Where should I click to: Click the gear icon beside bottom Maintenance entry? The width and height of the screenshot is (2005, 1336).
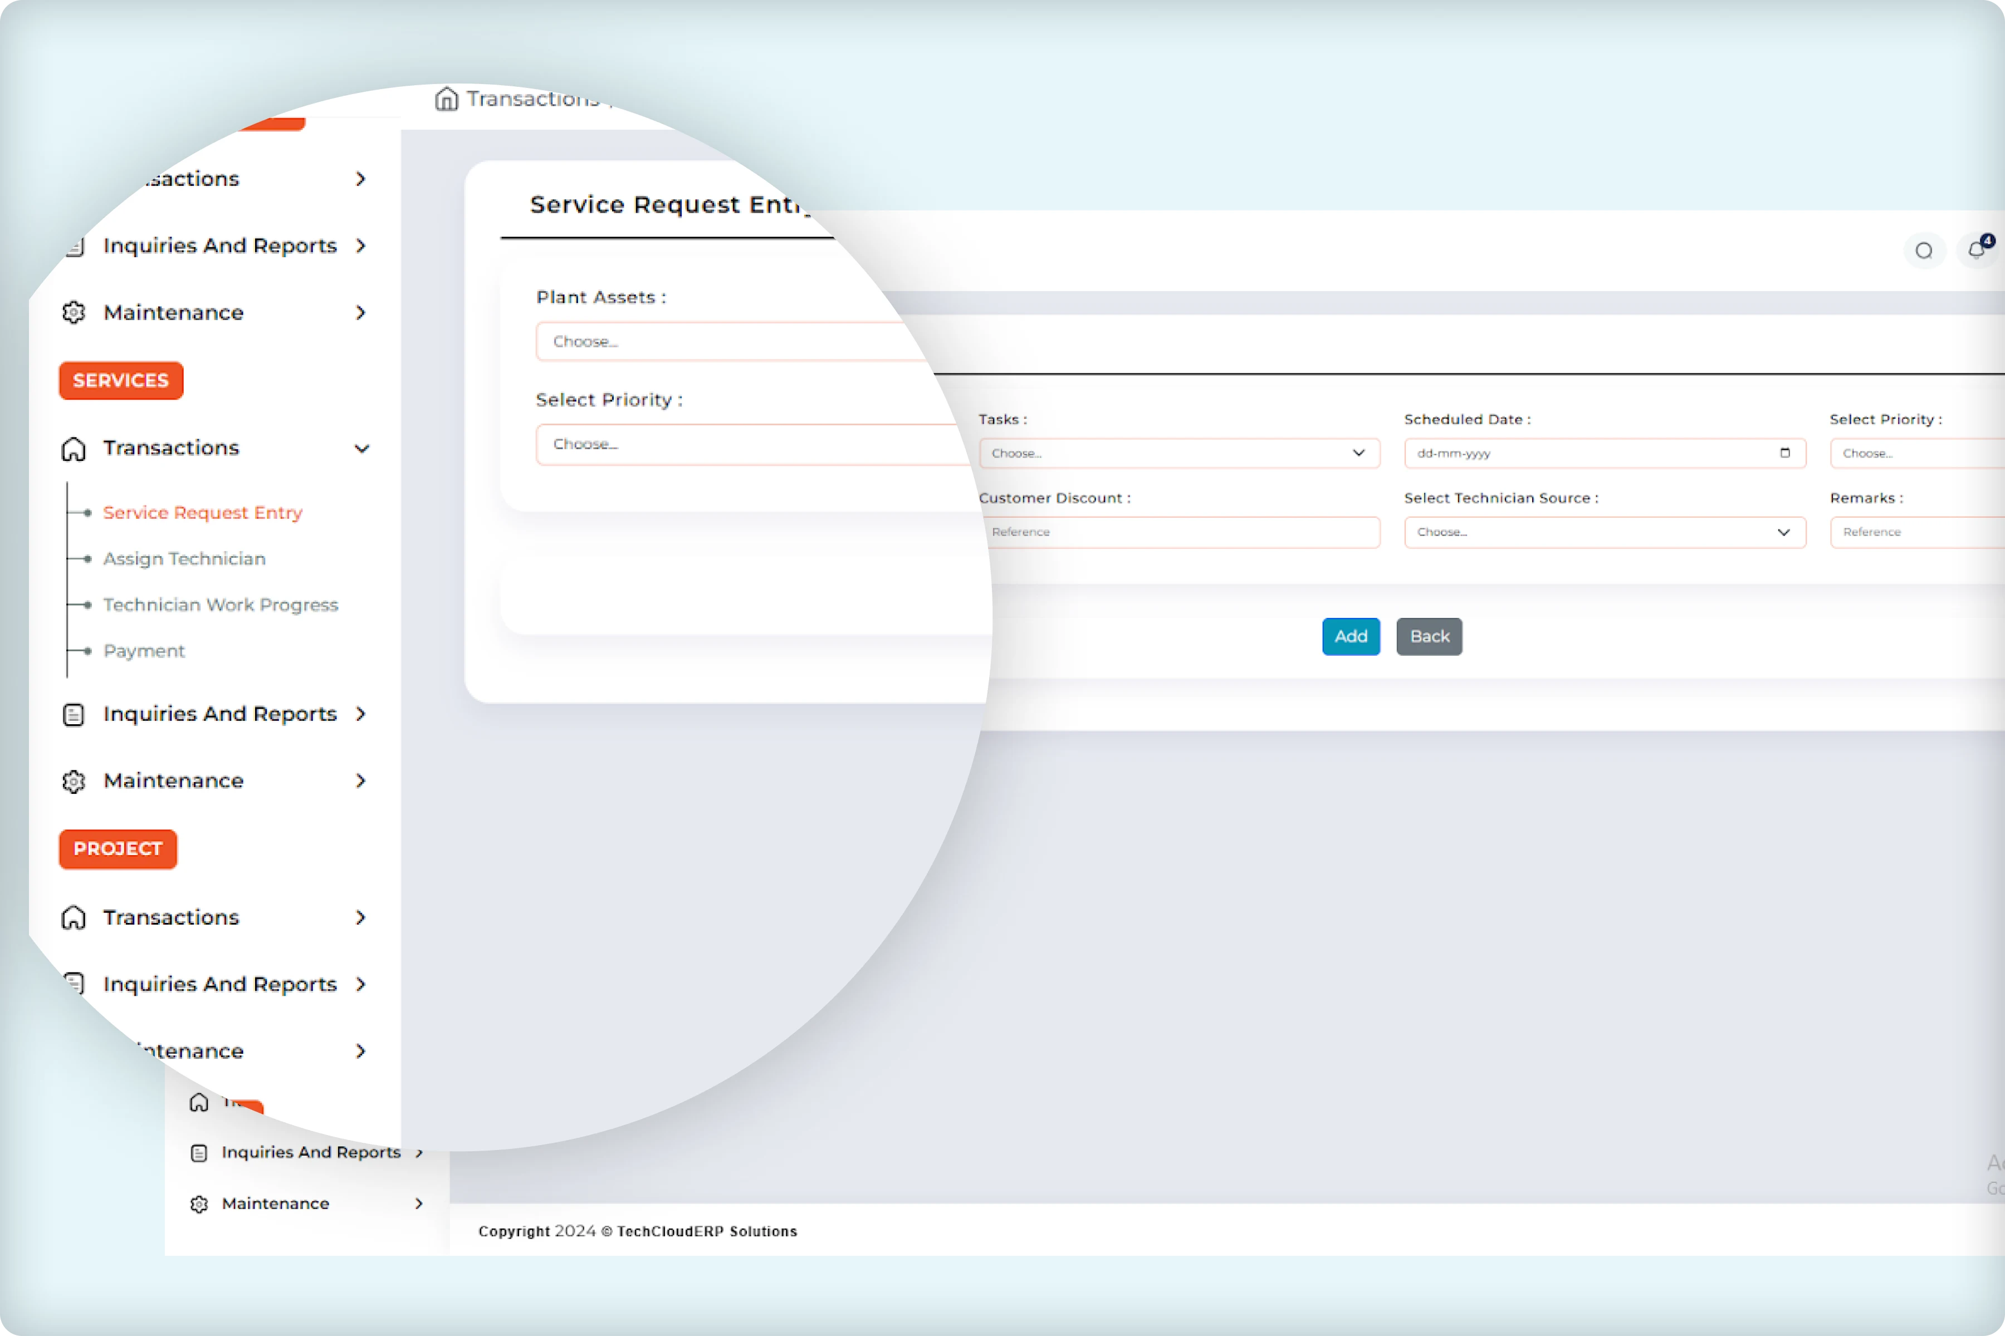[199, 1203]
